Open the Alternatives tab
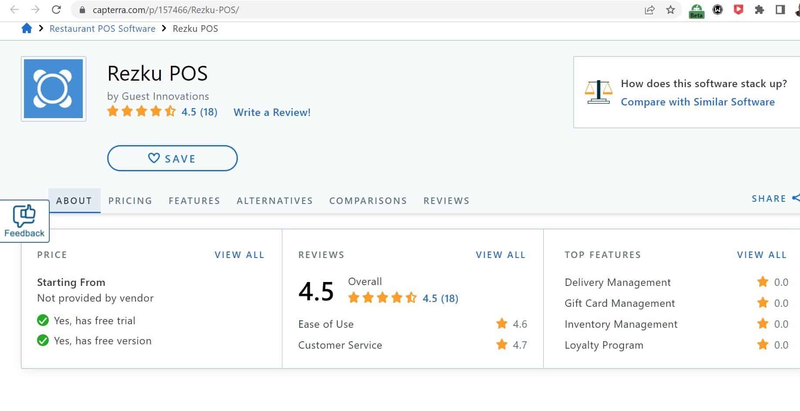The width and height of the screenshot is (800, 411). 275,200
